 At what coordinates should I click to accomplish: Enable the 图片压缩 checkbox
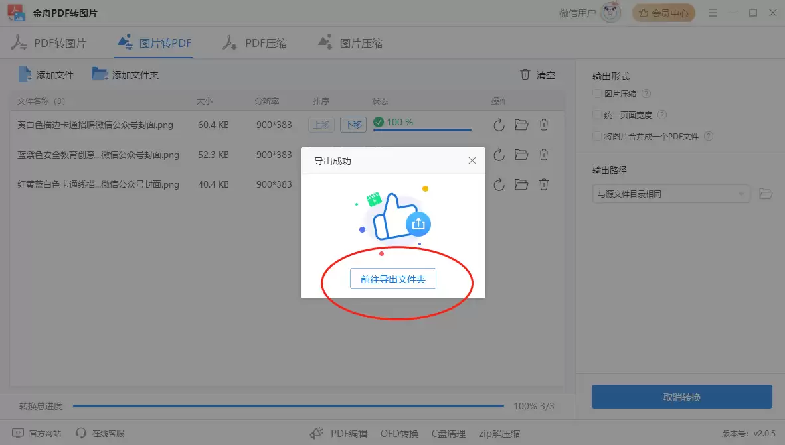point(596,93)
